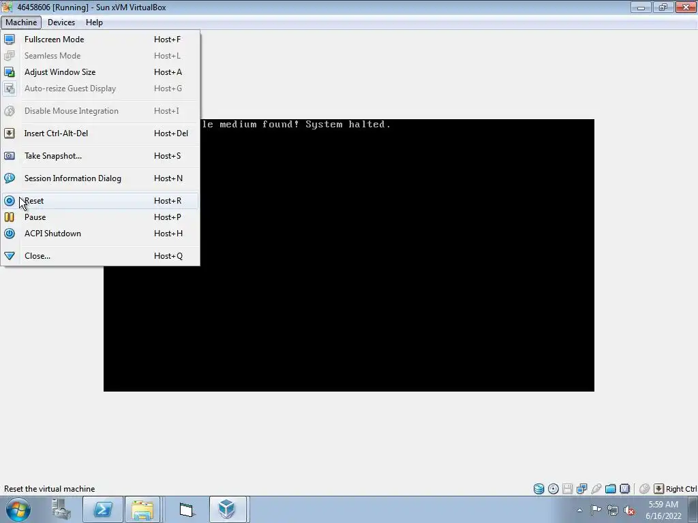Click the VirtualBox icon in the title bar

tap(7, 7)
